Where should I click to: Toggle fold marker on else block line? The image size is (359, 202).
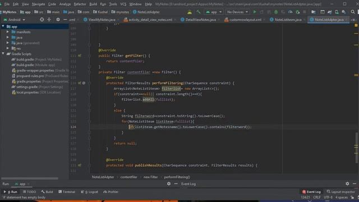pyautogui.click(x=90, y=111)
